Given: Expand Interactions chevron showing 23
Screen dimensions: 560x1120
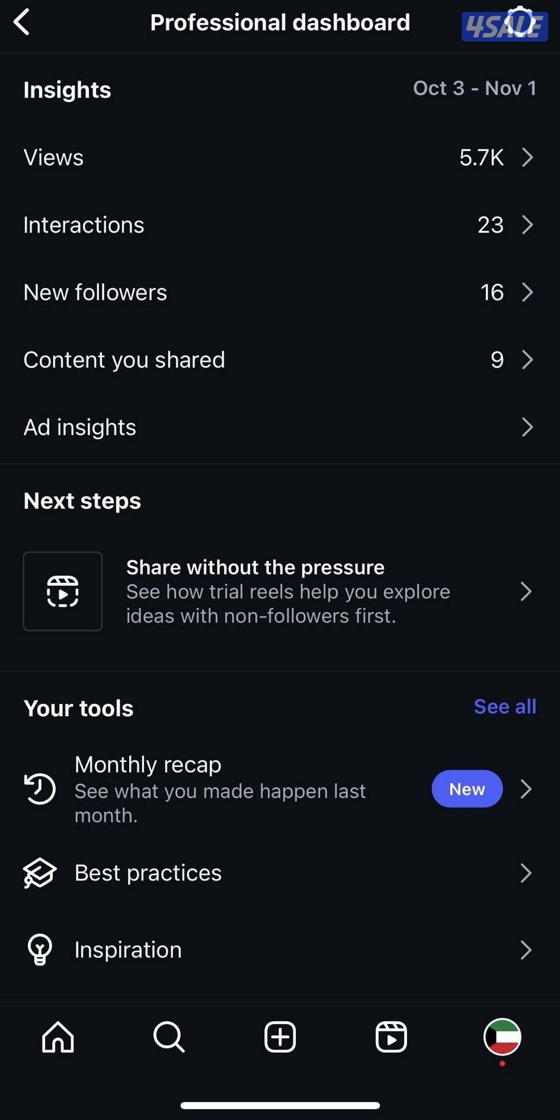Looking at the screenshot, I should (x=527, y=225).
